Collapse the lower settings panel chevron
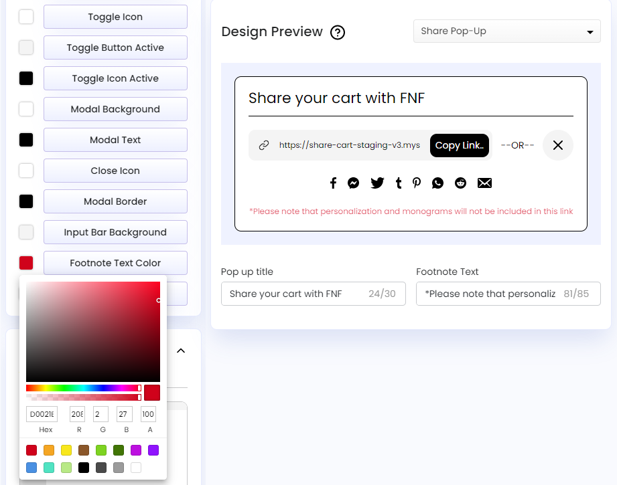 coord(180,350)
